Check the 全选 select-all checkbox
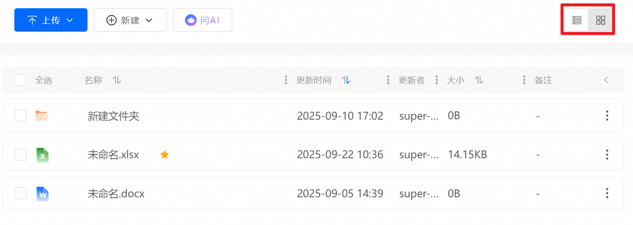 (20, 80)
